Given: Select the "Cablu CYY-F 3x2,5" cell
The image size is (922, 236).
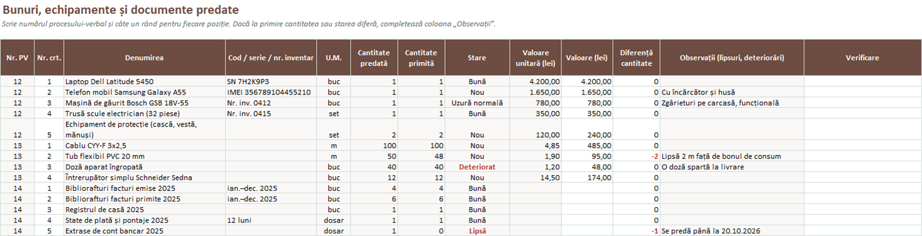Looking at the screenshot, I should pos(144,145).
